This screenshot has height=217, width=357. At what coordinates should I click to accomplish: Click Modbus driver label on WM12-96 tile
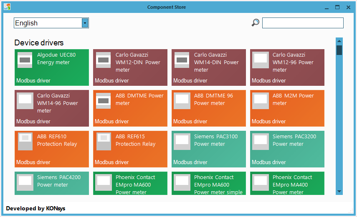[x=269, y=81]
